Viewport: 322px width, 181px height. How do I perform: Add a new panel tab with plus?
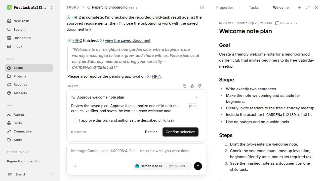(x=299, y=8)
